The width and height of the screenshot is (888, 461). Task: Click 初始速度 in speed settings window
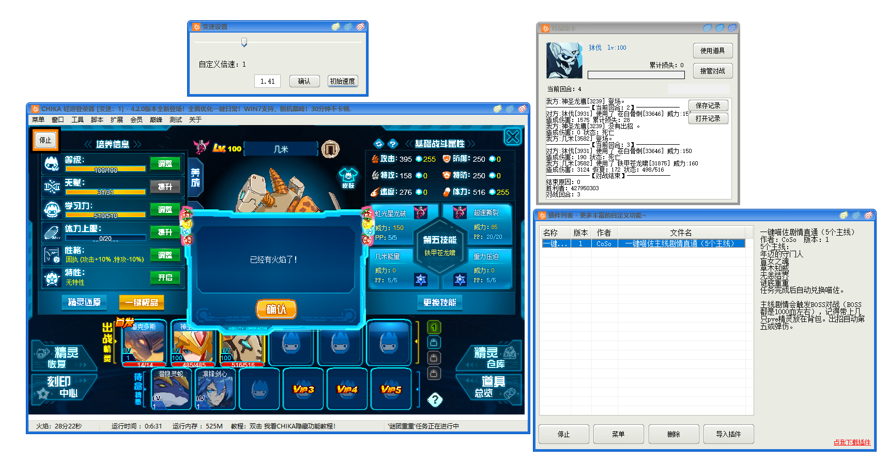pos(343,81)
